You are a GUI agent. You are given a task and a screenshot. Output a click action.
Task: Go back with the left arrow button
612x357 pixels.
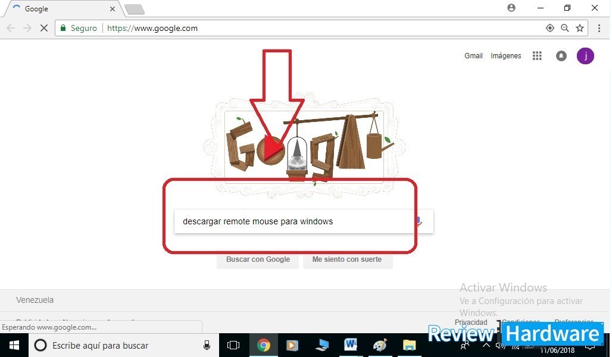click(11, 28)
